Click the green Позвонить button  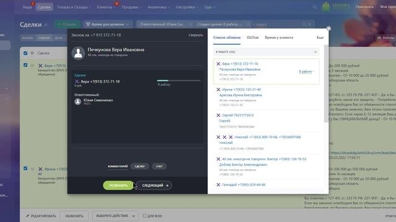tap(118, 186)
